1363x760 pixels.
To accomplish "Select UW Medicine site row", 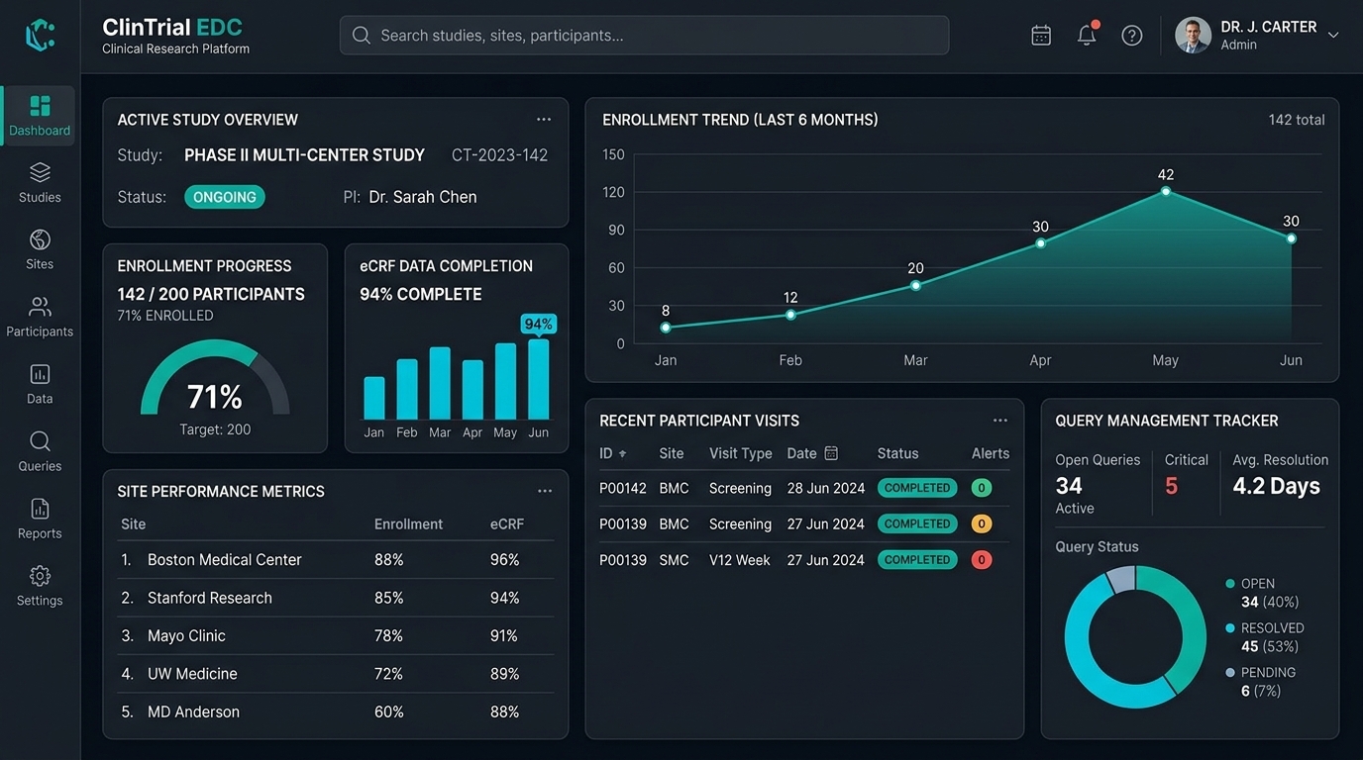I will 335,674.
